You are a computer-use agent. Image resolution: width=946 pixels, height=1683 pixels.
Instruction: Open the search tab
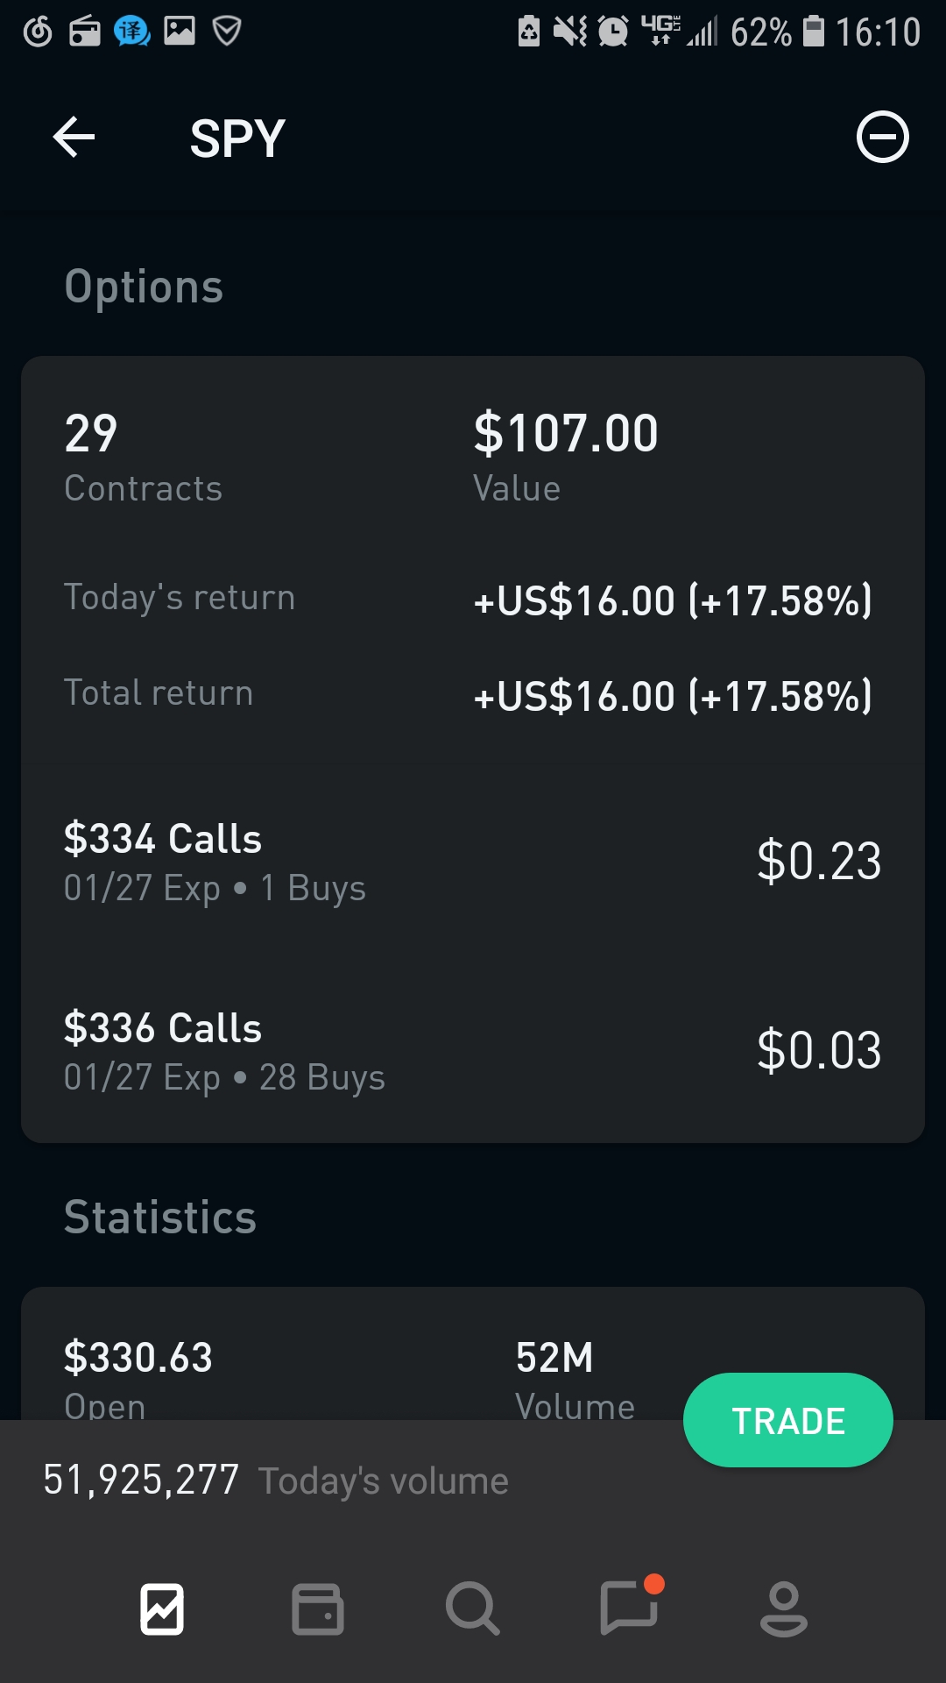(x=472, y=1609)
